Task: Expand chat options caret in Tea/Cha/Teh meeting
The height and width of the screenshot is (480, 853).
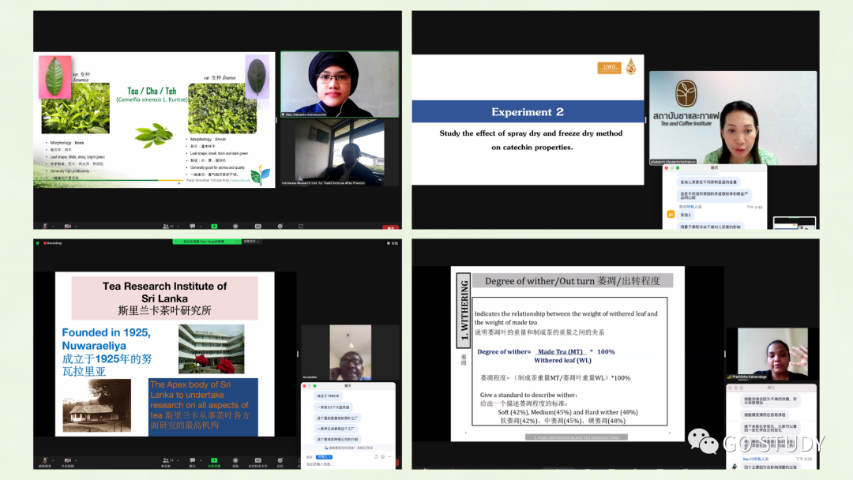Action: pos(200,226)
